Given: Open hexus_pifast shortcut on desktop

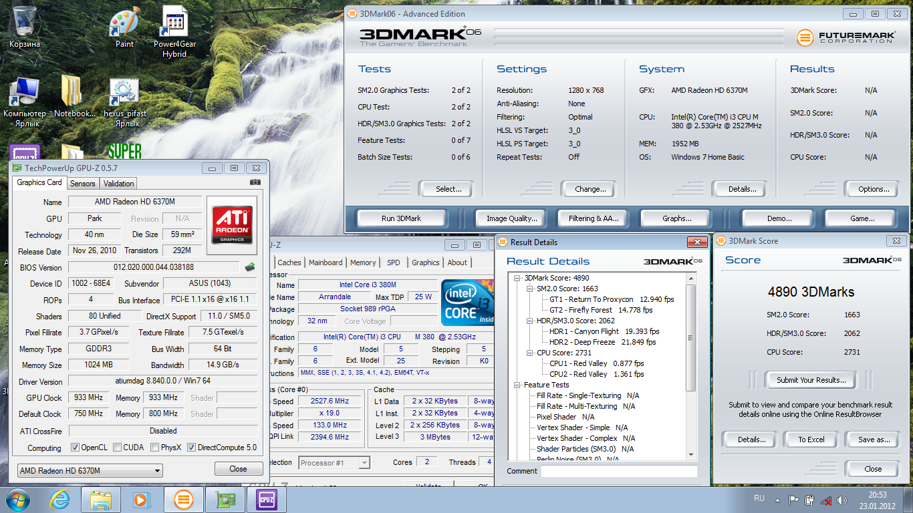Looking at the screenshot, I should pyautogui.click(x=124, y=102).
